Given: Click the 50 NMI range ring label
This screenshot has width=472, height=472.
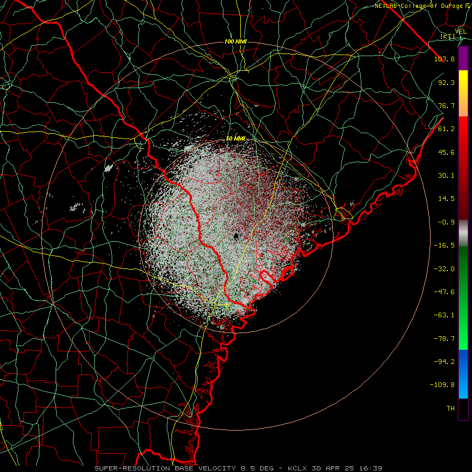Looking at the screenshot, I should pyautogui.click(x=235, y=138).
